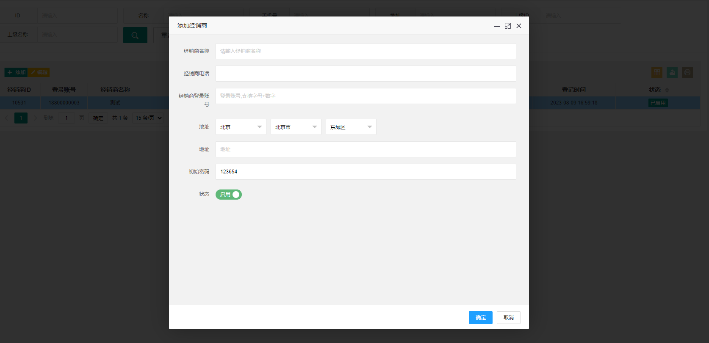Click the 经销商电话 input field
Viewport: 709px width, 343px height.
pos(366,74)
